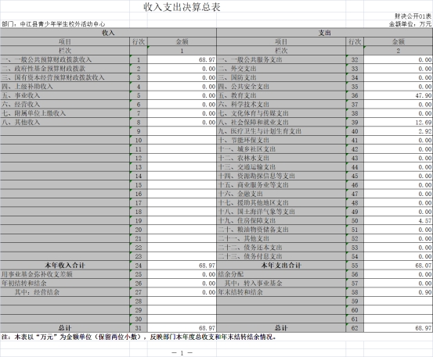
Task: Select total amount 68.97 in row 62
Action: click(x=399, y=328)
